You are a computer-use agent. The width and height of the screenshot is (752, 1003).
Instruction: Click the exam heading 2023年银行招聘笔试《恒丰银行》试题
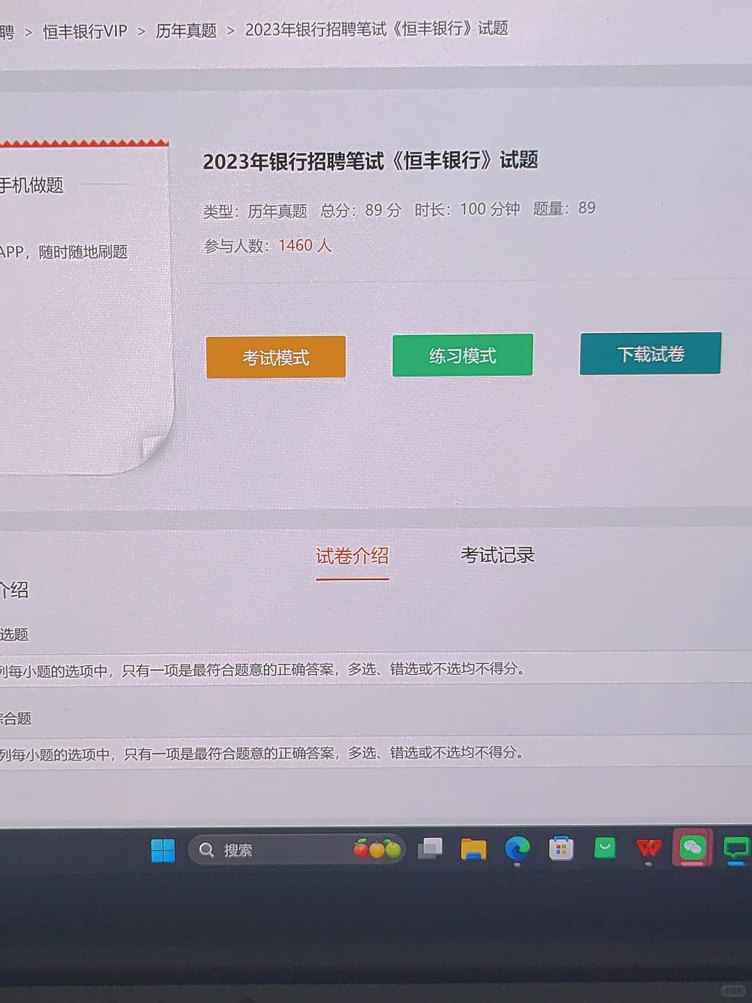370,161
